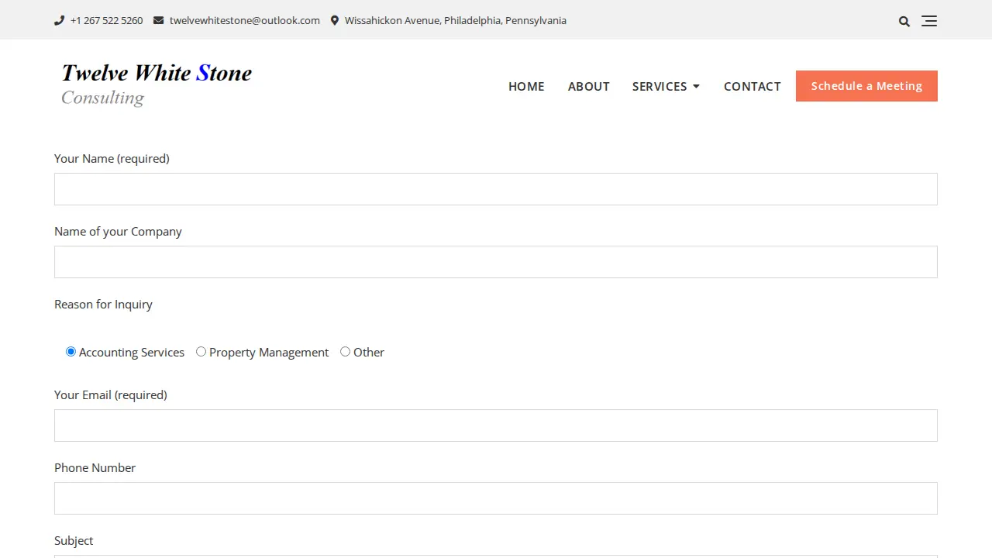Select the Other inquiry radio button
Viewport: 992px width, 558px height.
(345, 352)
